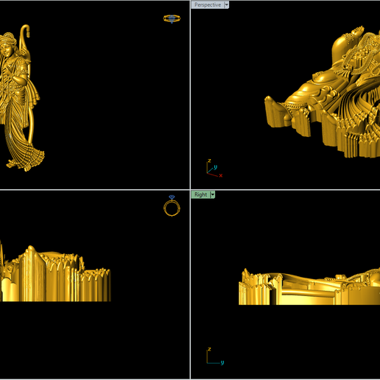Click the XYZ axis icon in Perspective viewport
This screenshot has height=380, width=380.
coord(214,169)
